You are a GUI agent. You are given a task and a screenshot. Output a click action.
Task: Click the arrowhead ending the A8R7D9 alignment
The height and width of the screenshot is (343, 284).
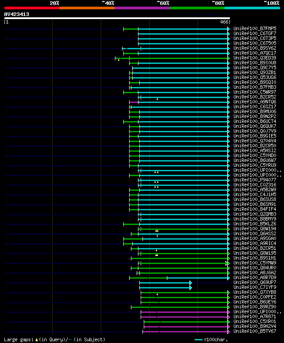coord(229,278)
